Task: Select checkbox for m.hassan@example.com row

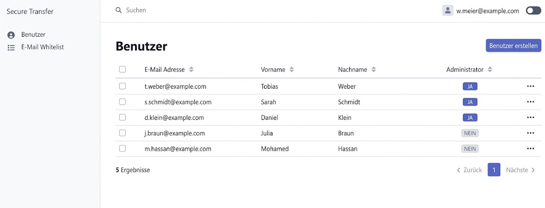Action: click(122, 149)
